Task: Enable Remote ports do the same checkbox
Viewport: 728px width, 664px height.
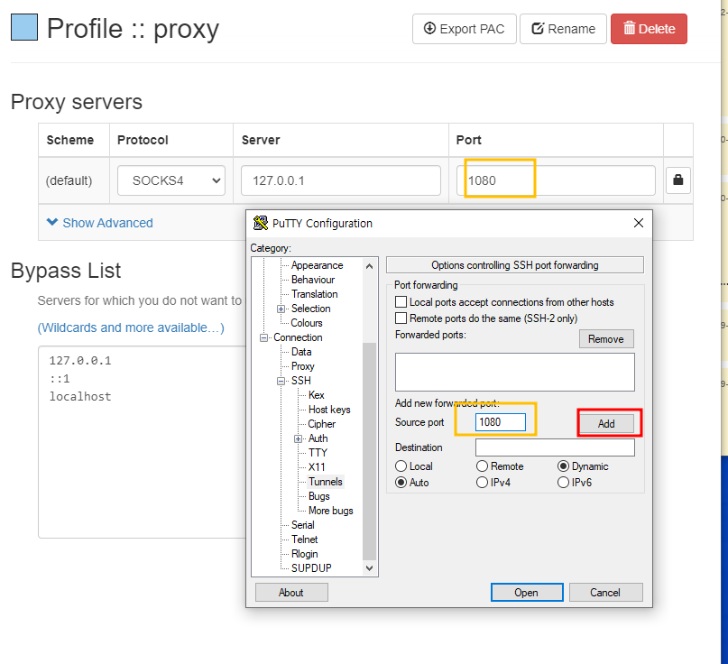Action: click(401, 318)
